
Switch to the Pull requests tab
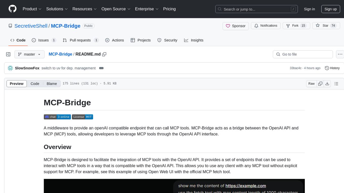coord(81,40)
